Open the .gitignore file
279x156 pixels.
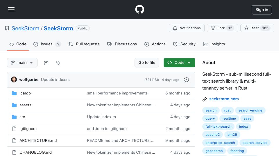pos(28,129)
